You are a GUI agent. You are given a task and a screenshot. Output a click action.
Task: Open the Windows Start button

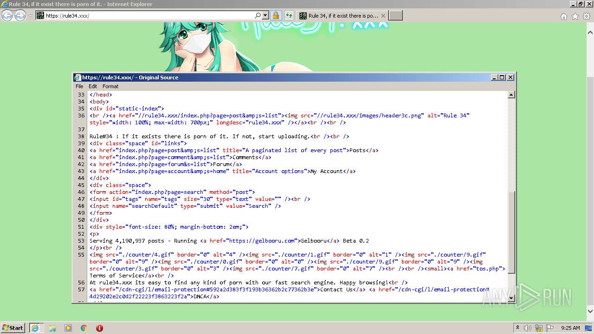13,328
